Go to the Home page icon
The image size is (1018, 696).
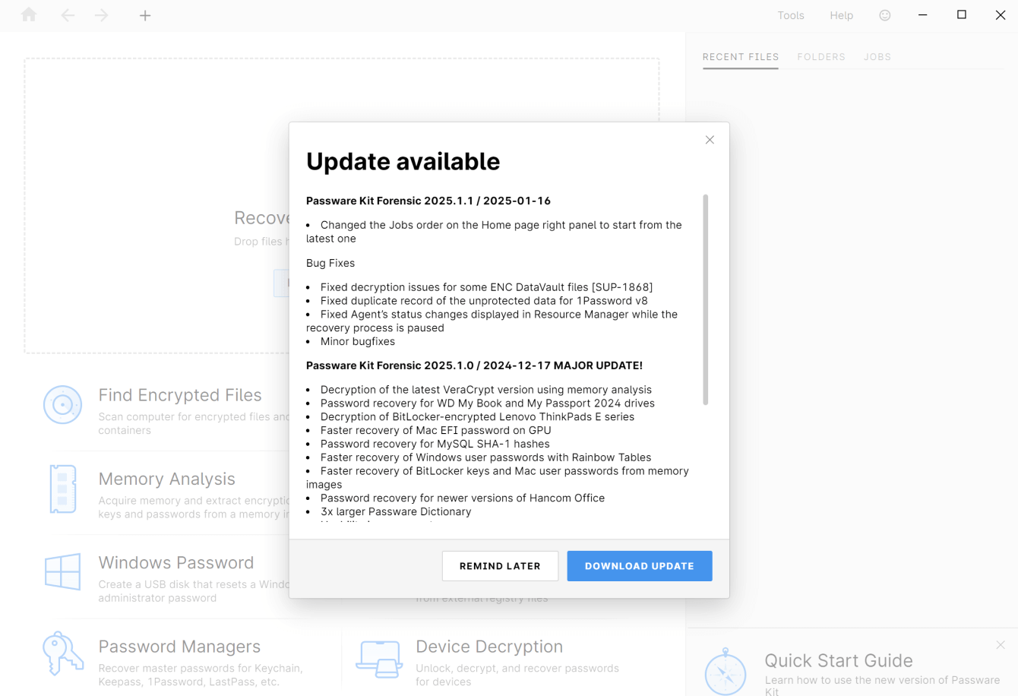(x=29, y=14)
